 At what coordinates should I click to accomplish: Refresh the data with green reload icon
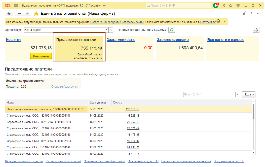[172, 30]
